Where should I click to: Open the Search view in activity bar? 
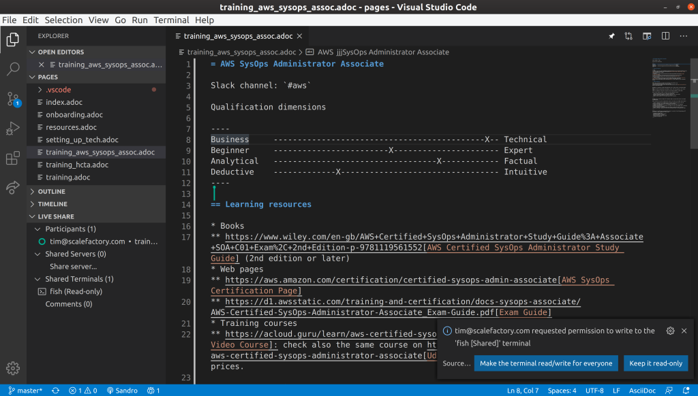point(13,69)
